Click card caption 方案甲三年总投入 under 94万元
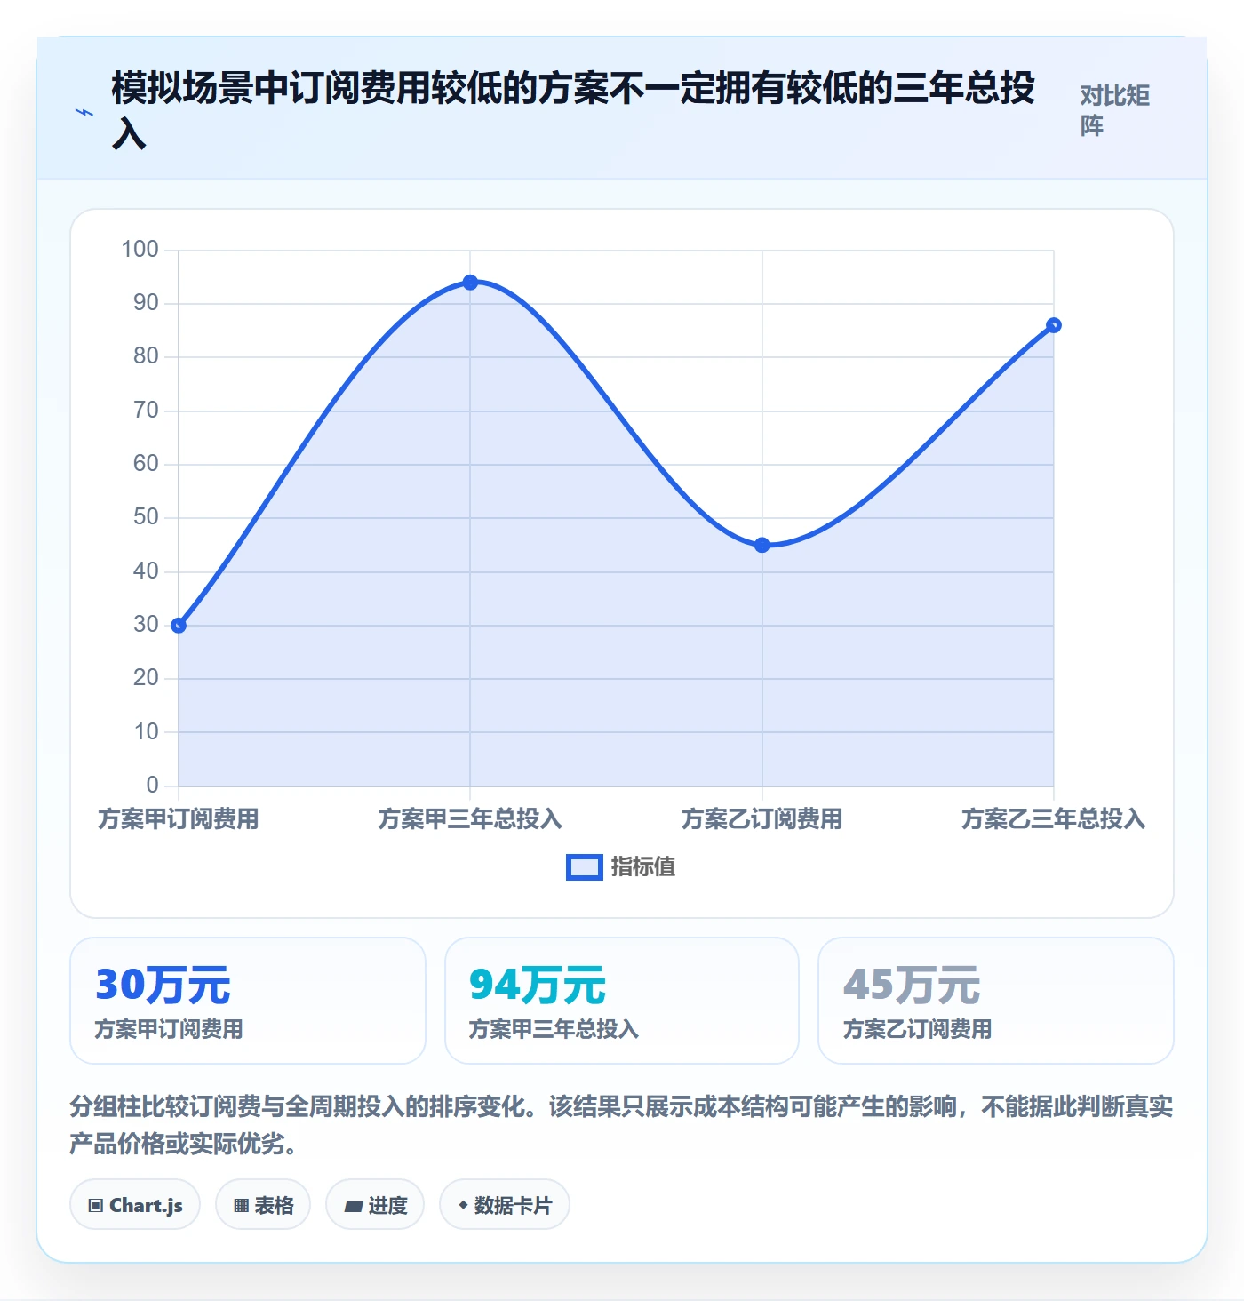 point(554,1029)
